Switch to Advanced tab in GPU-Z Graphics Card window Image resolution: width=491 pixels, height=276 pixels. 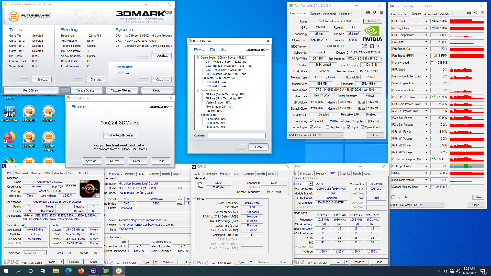(x=329, y=14)
